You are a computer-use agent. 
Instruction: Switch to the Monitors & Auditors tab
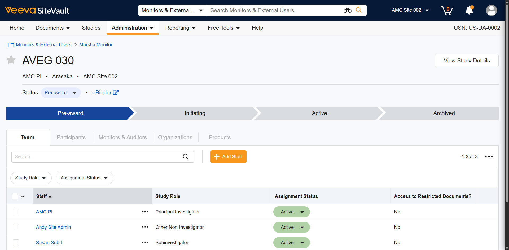click(123, 137)
